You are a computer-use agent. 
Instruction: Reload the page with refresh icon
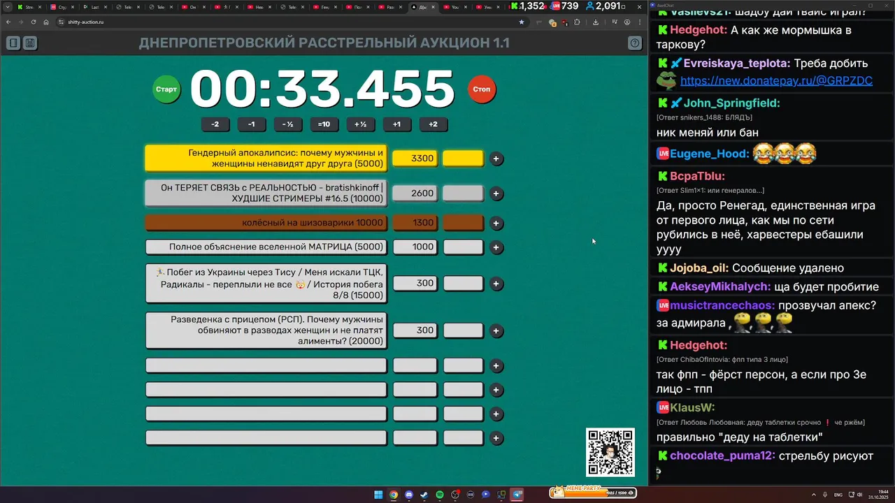tap(33, 22)
